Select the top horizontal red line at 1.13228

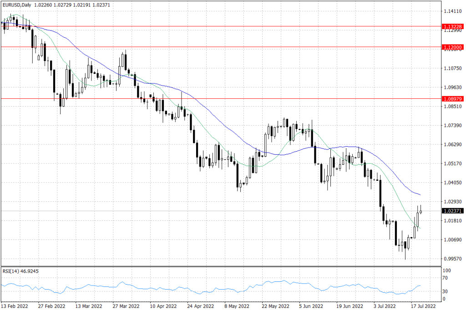221,26
